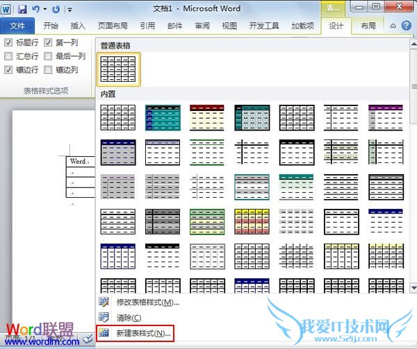Toggle the 第一列 checkbox
417x349 pixels.
tap(48, 42)
